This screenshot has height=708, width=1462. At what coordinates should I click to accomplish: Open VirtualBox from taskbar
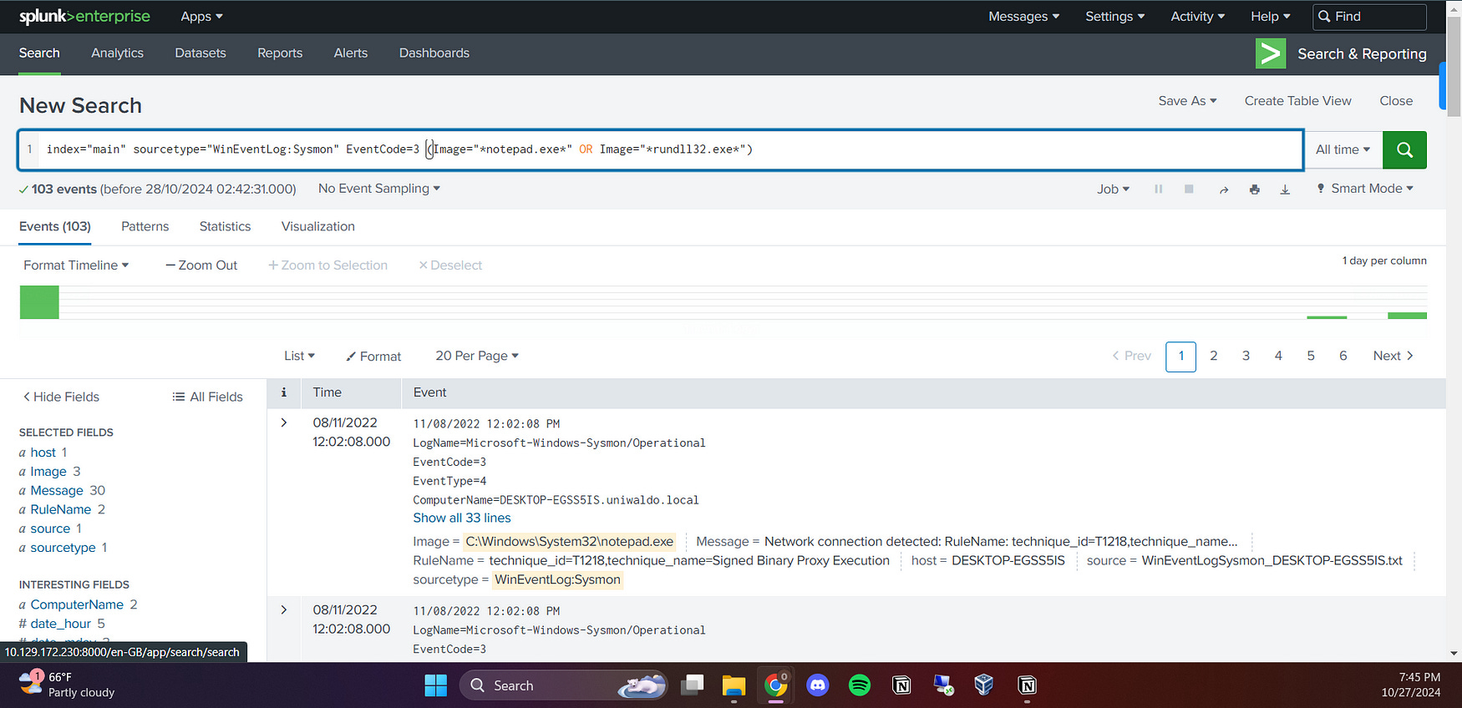pos(984,685)
